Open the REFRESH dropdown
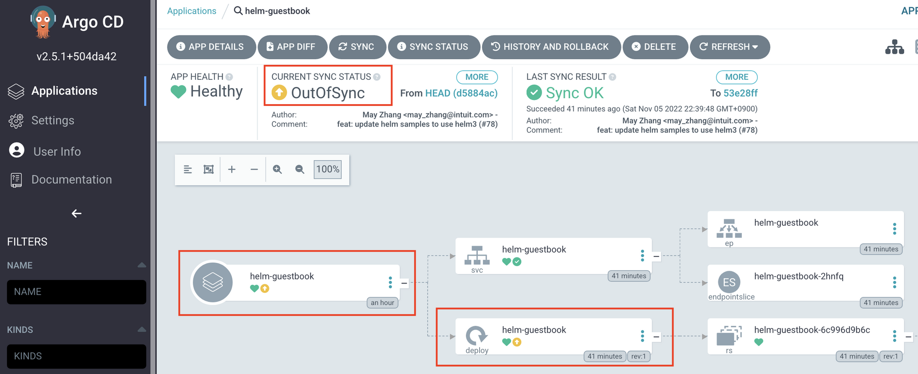This screenshot has height=374, width=918. 730,47
